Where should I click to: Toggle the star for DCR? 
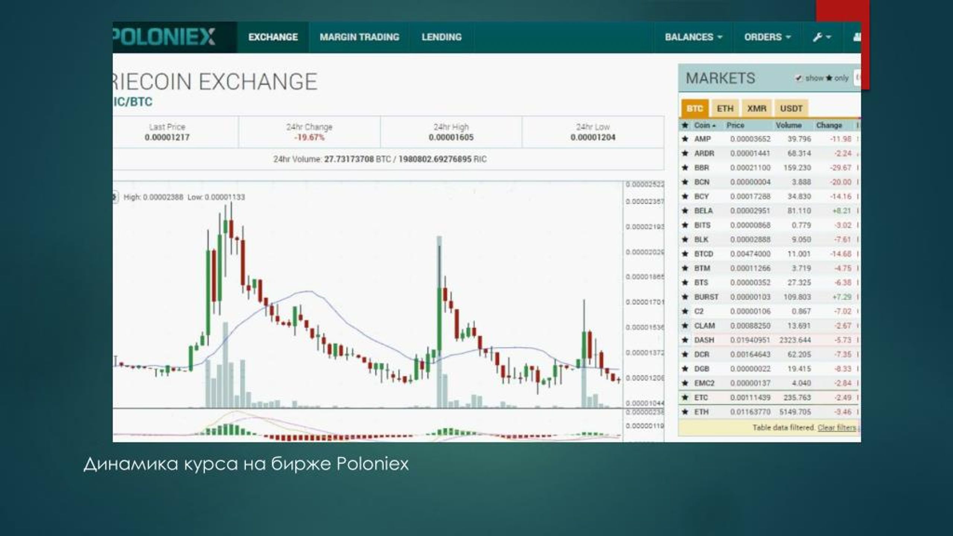(685, 354)
